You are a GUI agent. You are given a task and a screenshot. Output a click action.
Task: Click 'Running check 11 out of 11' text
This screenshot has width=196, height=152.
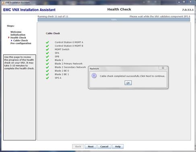point(53,16)
